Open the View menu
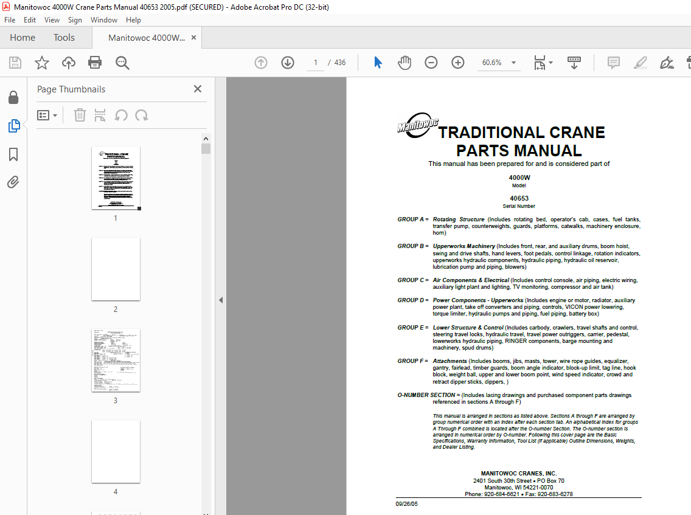The image size is (691, 515). [x=52, y=20]
